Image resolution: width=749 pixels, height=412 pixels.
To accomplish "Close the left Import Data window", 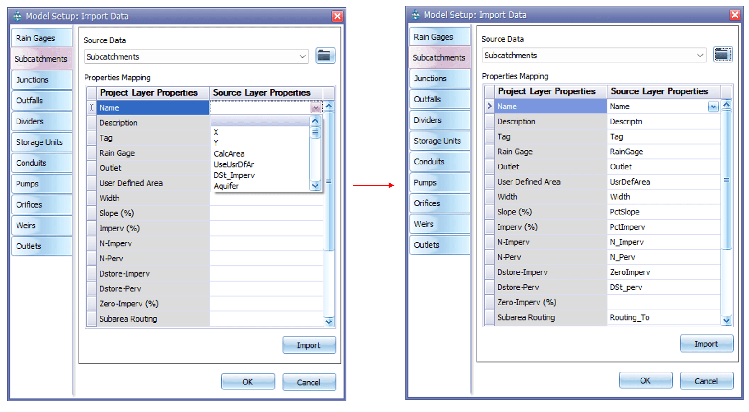I will pos(337,16).
